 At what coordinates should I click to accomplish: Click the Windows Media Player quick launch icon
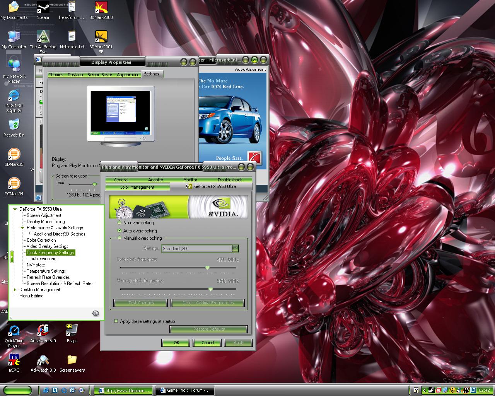[81, 390]
